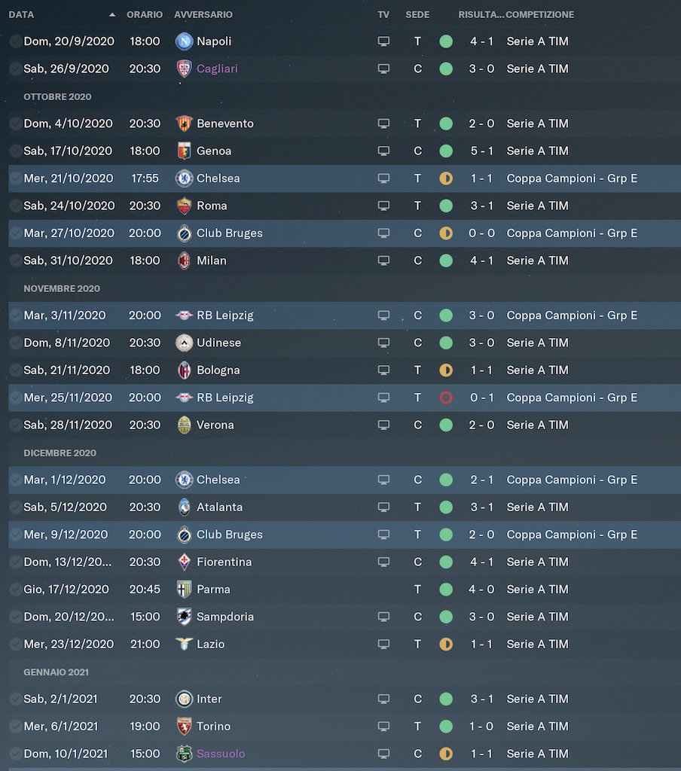Click the Roma club badge icon
The width and height of the screenshot is (681, 771).
pos(184,206)
